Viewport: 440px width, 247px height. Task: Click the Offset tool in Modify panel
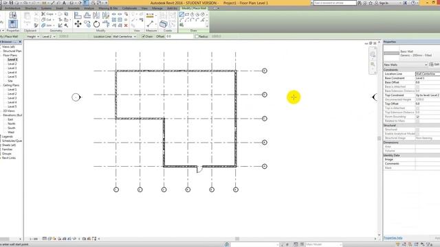coord(87,15)
